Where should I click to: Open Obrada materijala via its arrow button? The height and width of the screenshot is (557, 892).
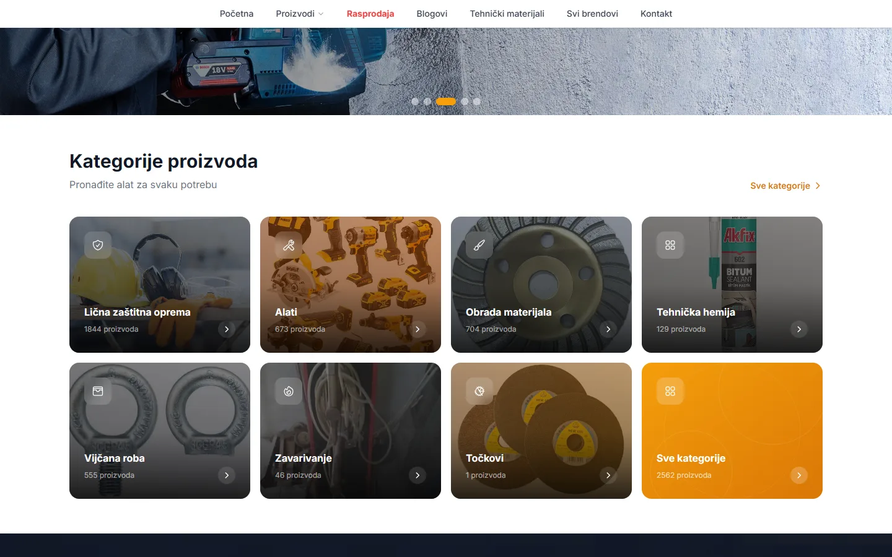click(608, 329)
